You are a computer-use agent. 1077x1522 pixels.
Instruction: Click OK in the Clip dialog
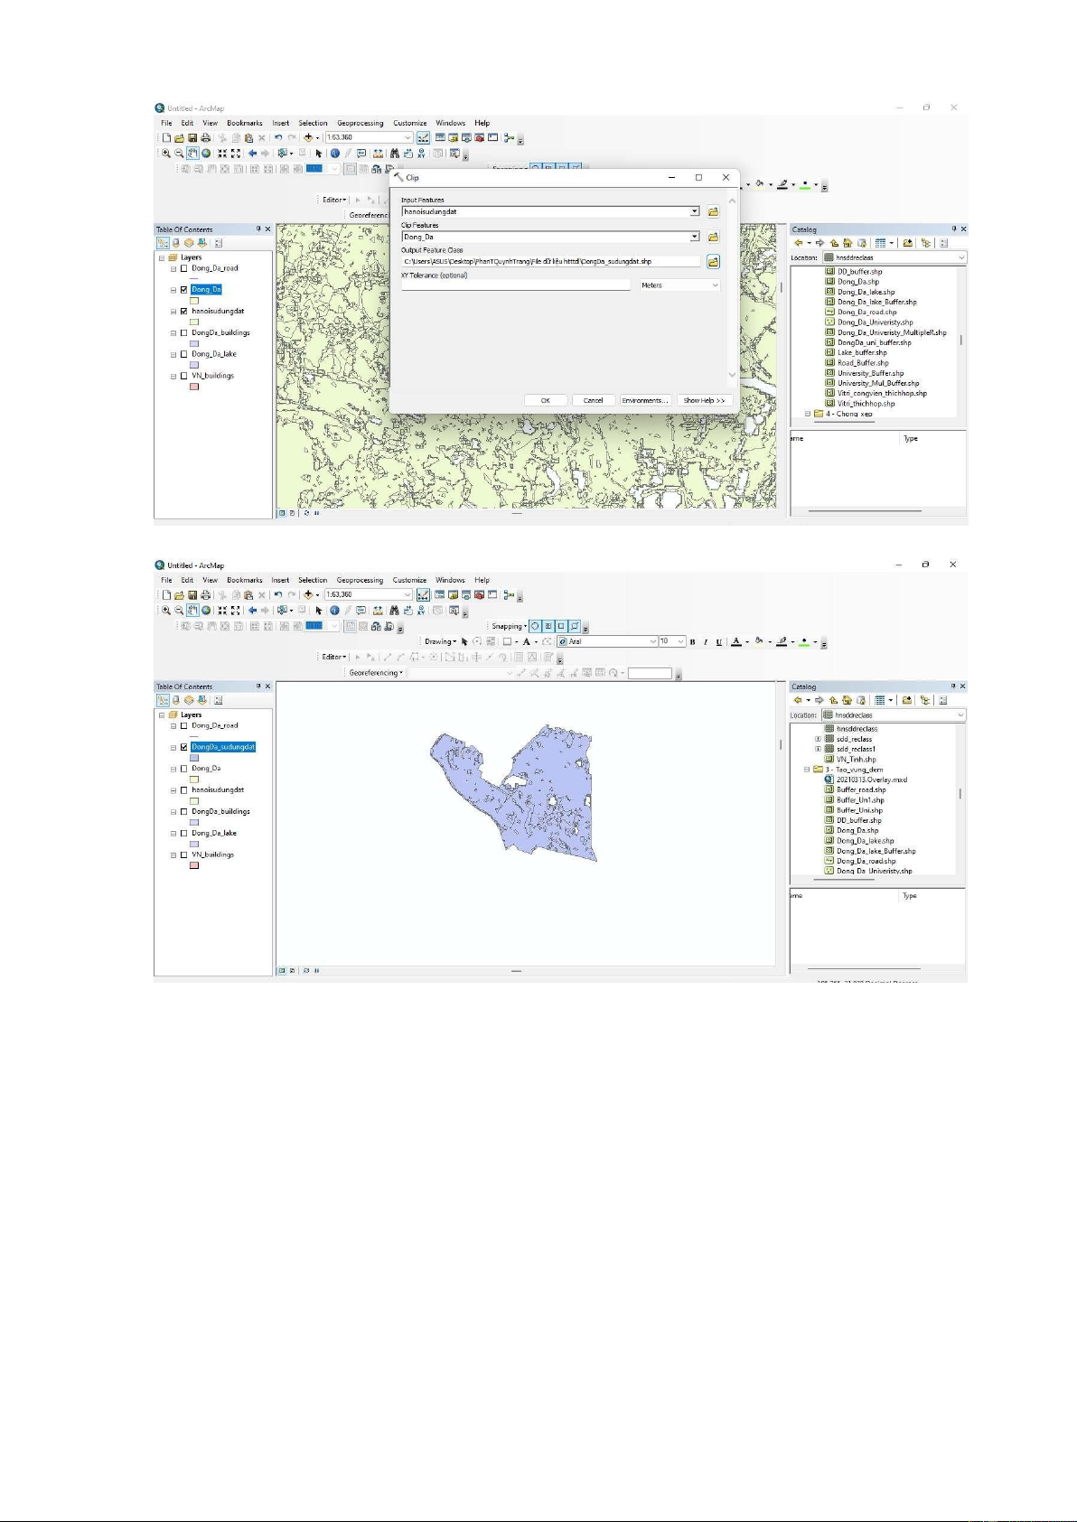click(x=545, y=400)
